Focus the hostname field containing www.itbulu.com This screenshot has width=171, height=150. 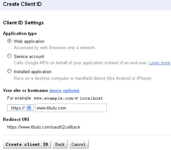[x=71, y=108]
